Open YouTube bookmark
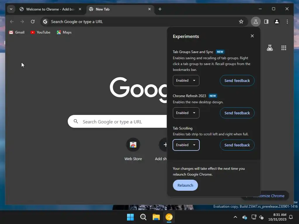 [40, 32]
